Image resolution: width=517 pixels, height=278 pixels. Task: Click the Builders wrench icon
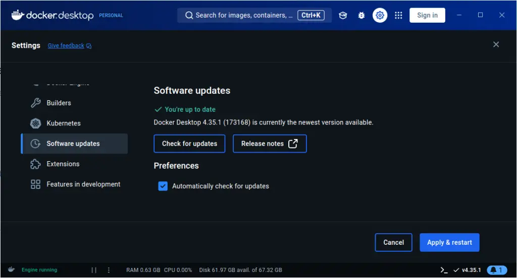tap(36, 103)
